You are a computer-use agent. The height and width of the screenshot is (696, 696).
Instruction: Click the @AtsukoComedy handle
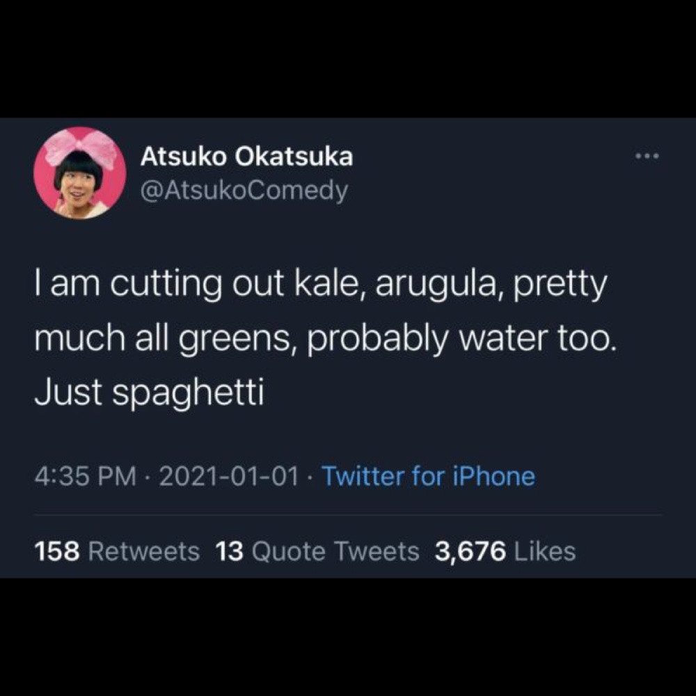click(x=244, y=189)
